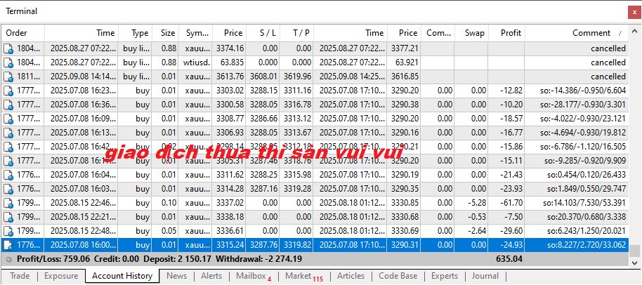Open the Journal tab

coord(485,276)
